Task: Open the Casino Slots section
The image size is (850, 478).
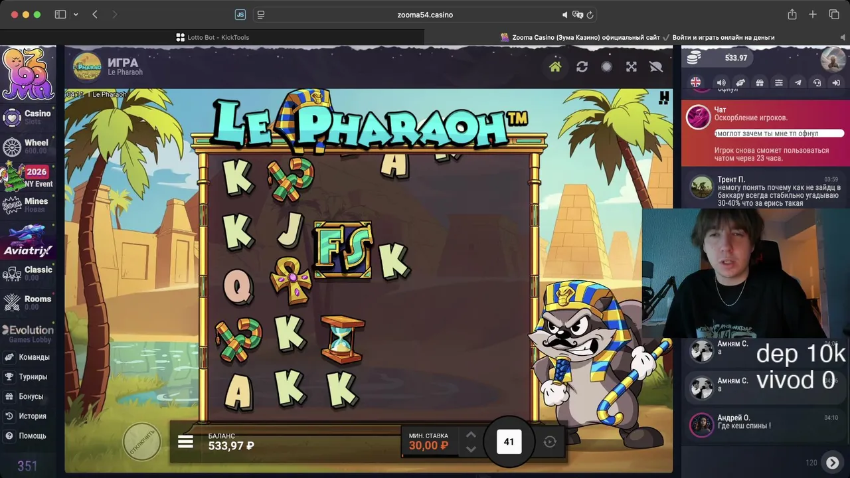Action: coord(27,118)
